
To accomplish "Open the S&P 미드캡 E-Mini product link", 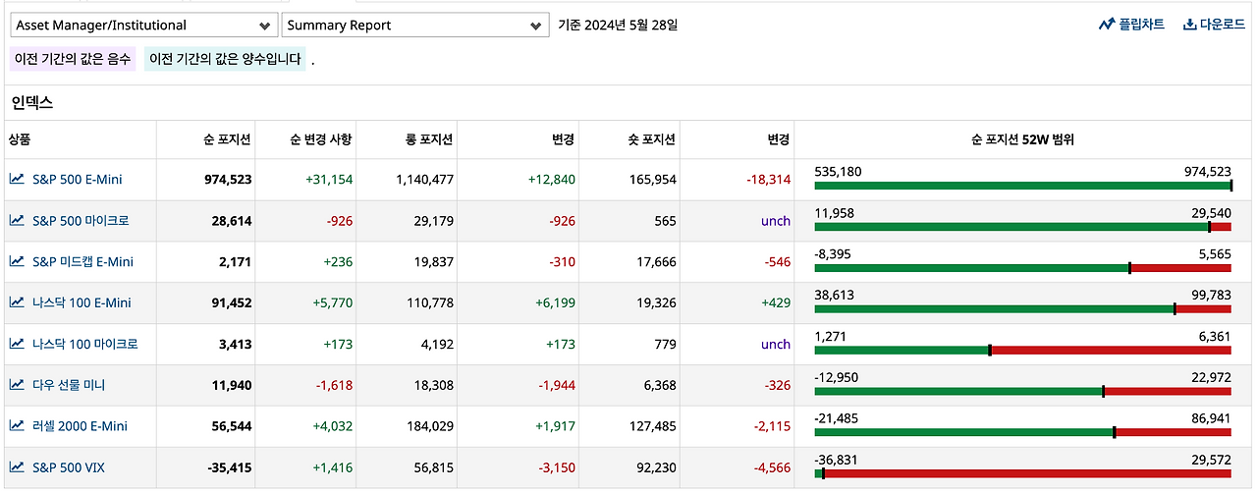I will point(82,262).
